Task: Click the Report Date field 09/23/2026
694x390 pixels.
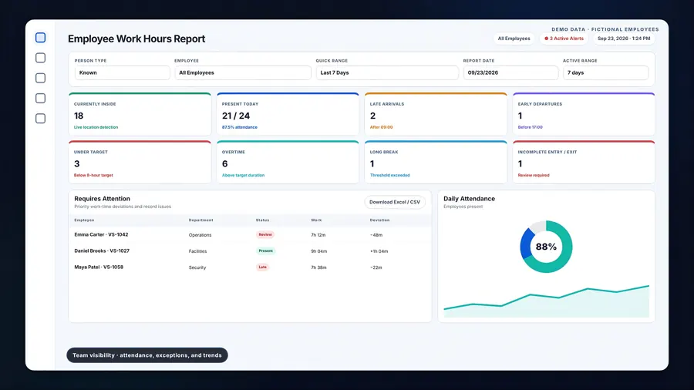Action: point(510,72)
